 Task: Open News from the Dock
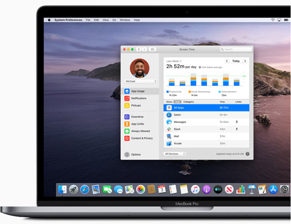coord(229,190)
